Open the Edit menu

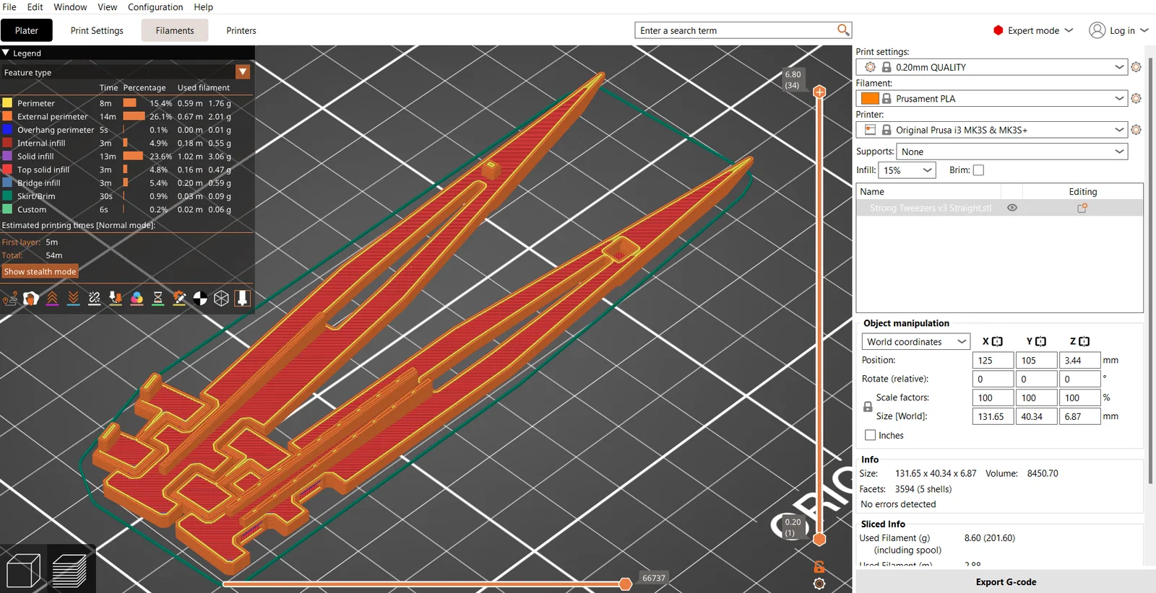(35, 6)
